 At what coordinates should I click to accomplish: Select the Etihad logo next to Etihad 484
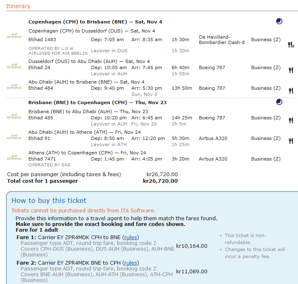pos(14,86)
